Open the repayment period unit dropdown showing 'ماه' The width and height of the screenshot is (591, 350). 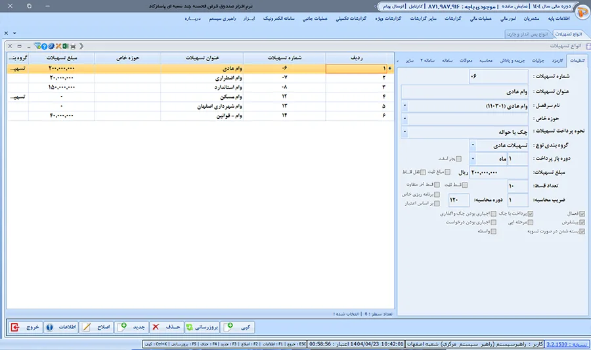pos(473,159)
